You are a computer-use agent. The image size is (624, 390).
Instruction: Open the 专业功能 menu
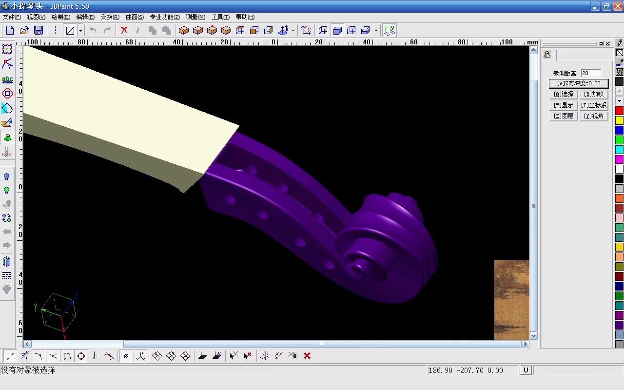(164, 17)
